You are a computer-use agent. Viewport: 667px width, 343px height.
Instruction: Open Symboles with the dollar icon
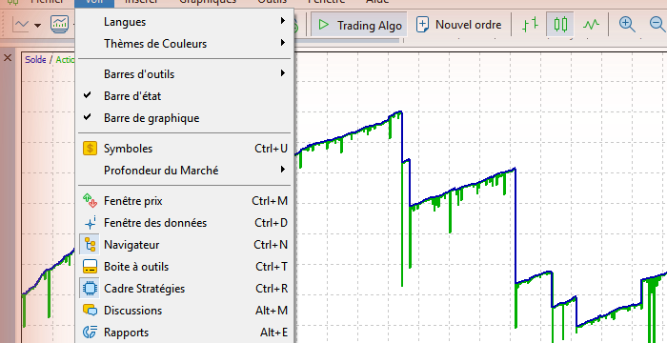point(184,149)
